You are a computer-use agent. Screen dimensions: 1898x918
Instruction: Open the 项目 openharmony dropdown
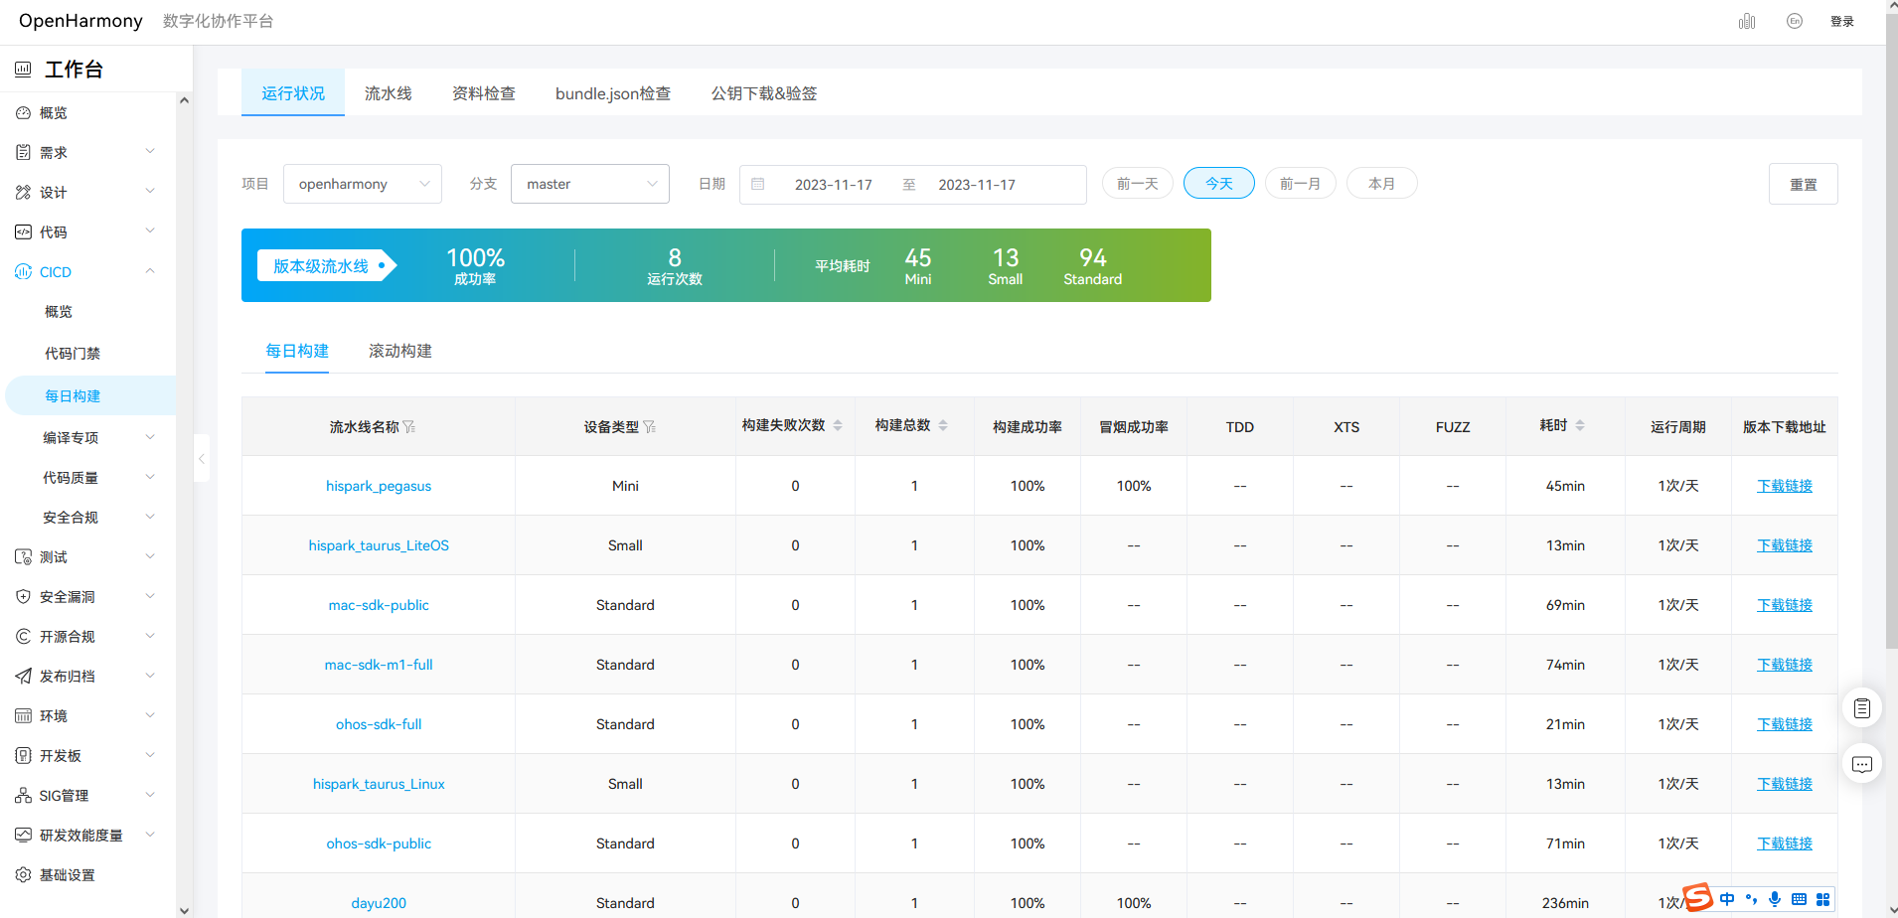(x=363, y=184)
